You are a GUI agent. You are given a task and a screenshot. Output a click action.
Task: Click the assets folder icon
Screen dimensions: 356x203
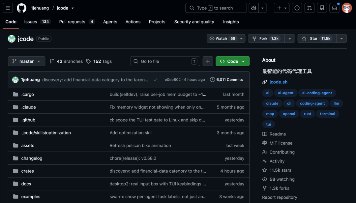coord(16,145)
